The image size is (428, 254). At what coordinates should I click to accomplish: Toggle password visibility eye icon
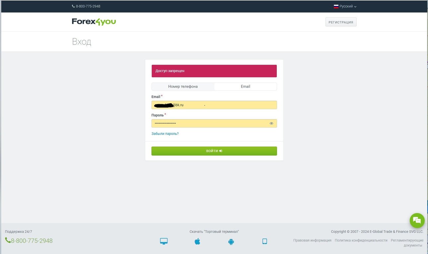coord(271,123)
